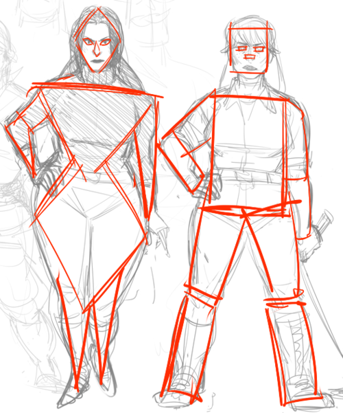
Task: Click the right figure's knee band on trousers
Action: 285,301
